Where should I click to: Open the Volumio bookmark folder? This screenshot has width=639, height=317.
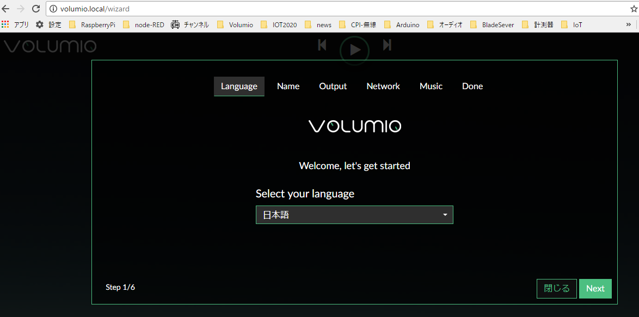pos(235,25)
